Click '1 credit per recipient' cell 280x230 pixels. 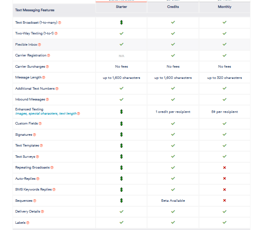[173, 112]
